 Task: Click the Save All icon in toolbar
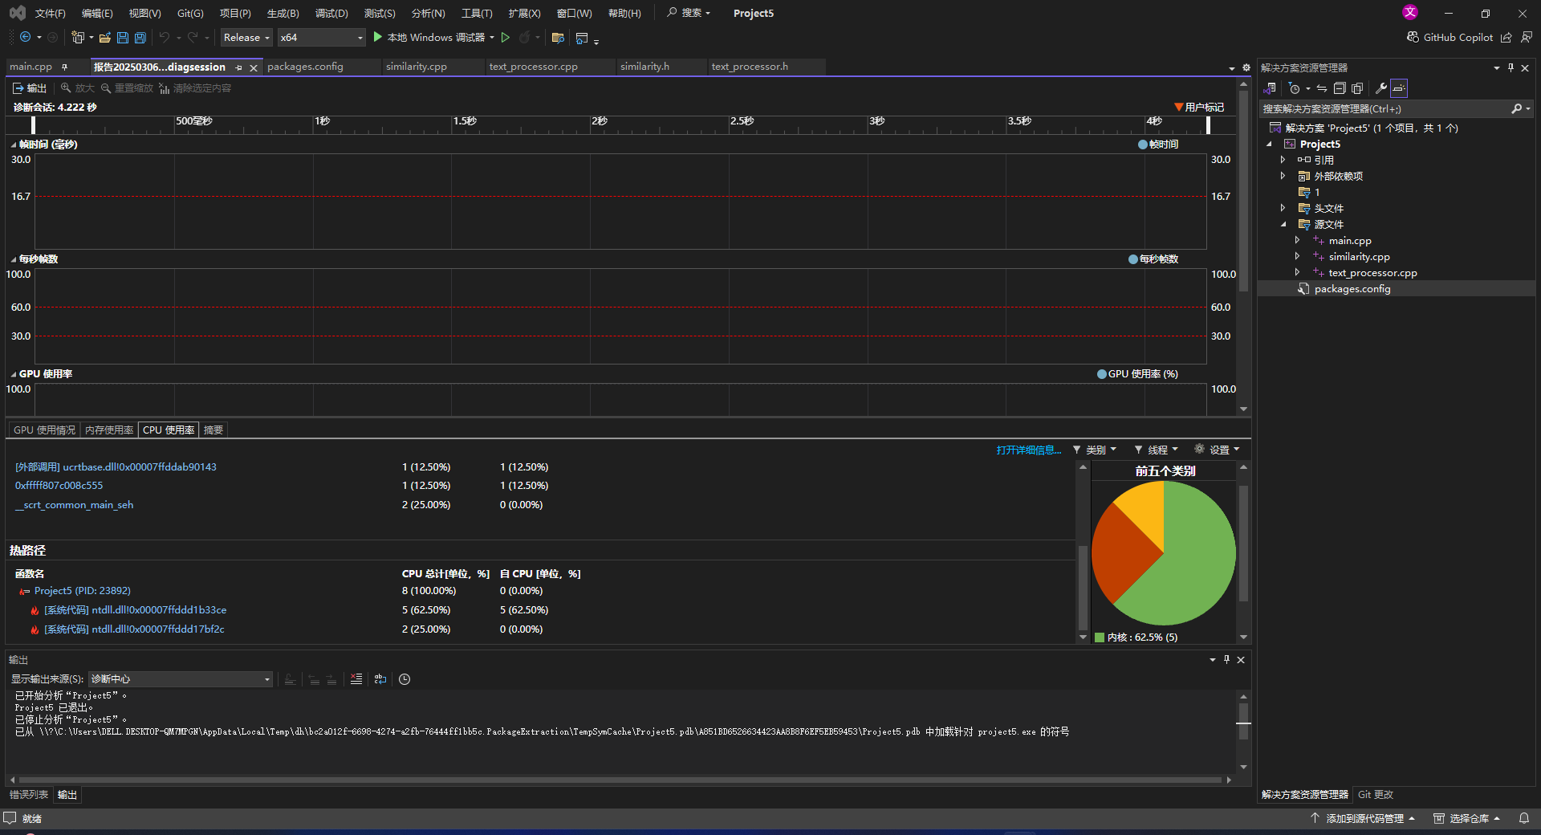pos(140,38)
